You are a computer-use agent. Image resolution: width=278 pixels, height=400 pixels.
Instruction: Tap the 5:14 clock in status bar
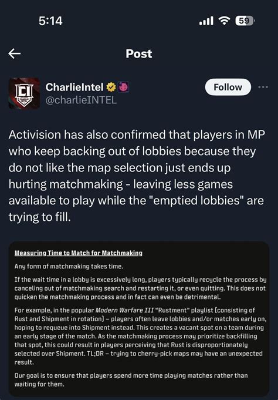point(50,21)
